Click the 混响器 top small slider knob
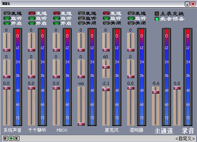Screen dimensions: 197x142 click(x=131, y=50)
